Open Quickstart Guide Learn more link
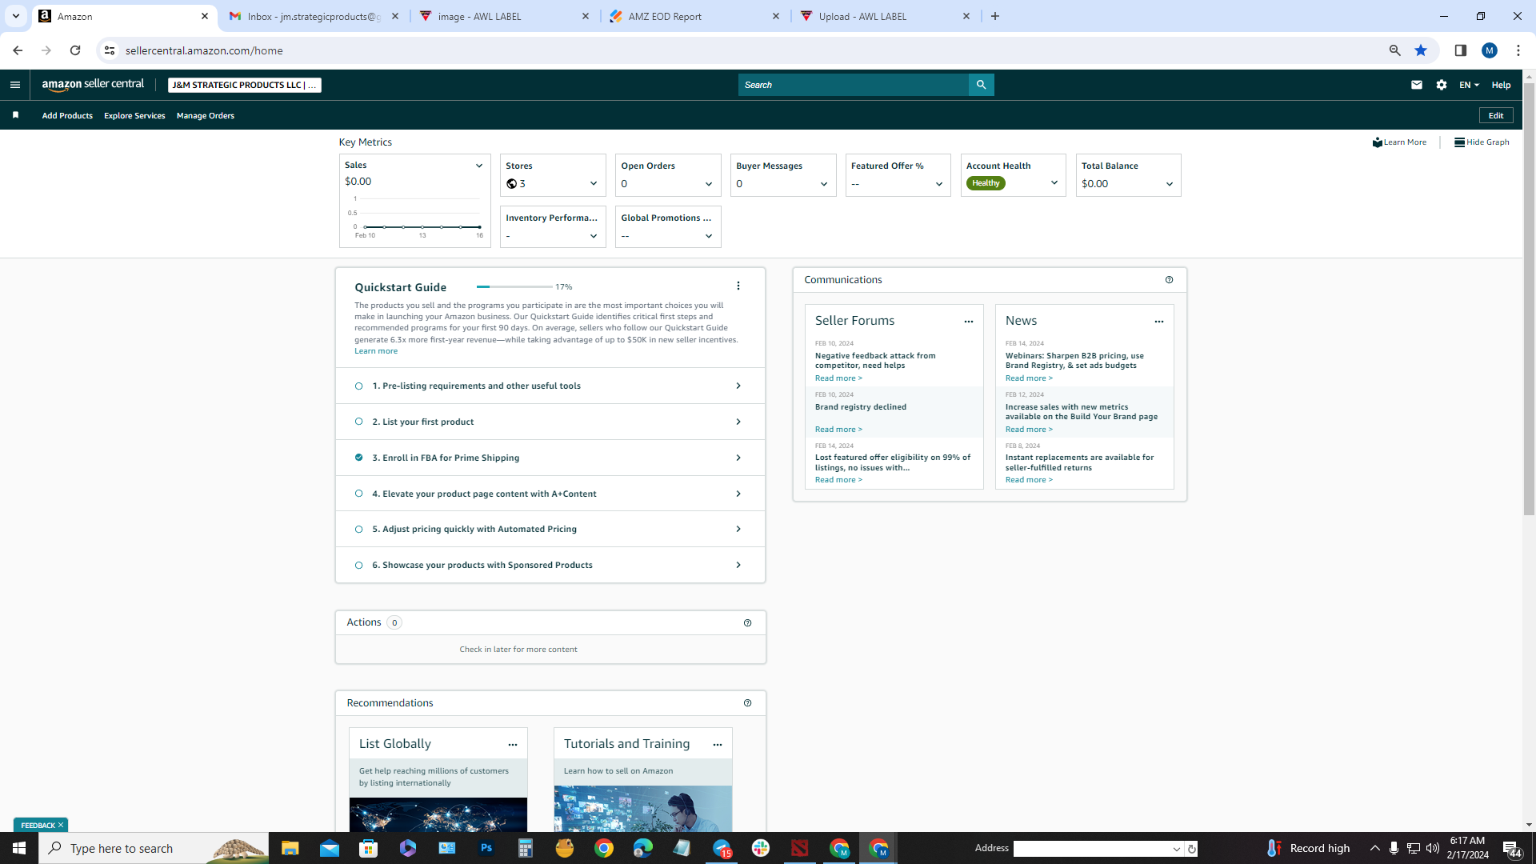Image resolution: width=1536 pixels, height=864 pixels. point(376,351)
